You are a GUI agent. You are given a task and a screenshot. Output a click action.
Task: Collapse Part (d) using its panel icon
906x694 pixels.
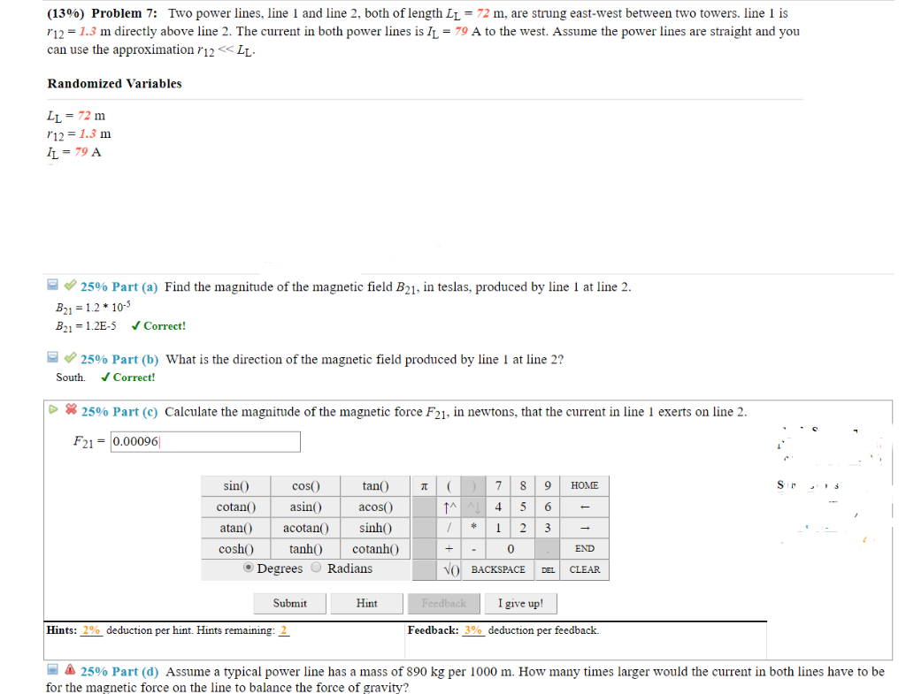tap(51, 670)
